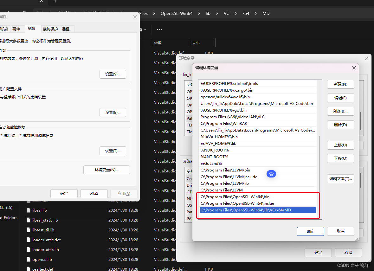Select loader_attic.def file
The image size is (374, 271).
point(47,240)
